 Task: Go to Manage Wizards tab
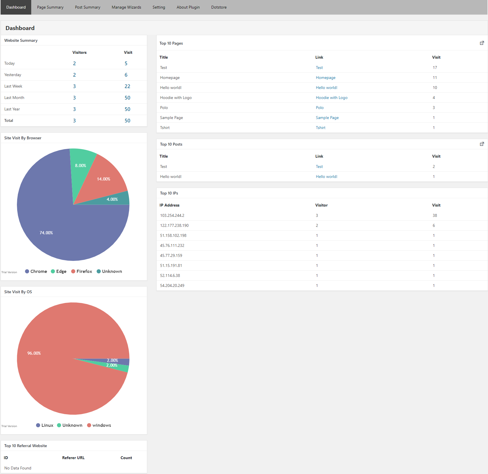[x=126, y=7]
